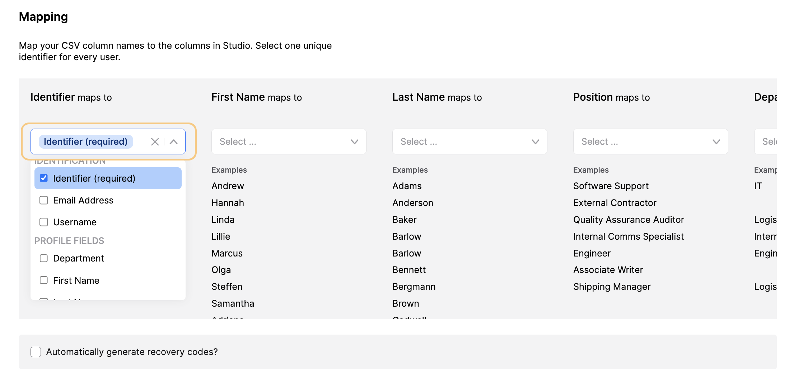Click example first name Samantha

click(x=233, y=303)
